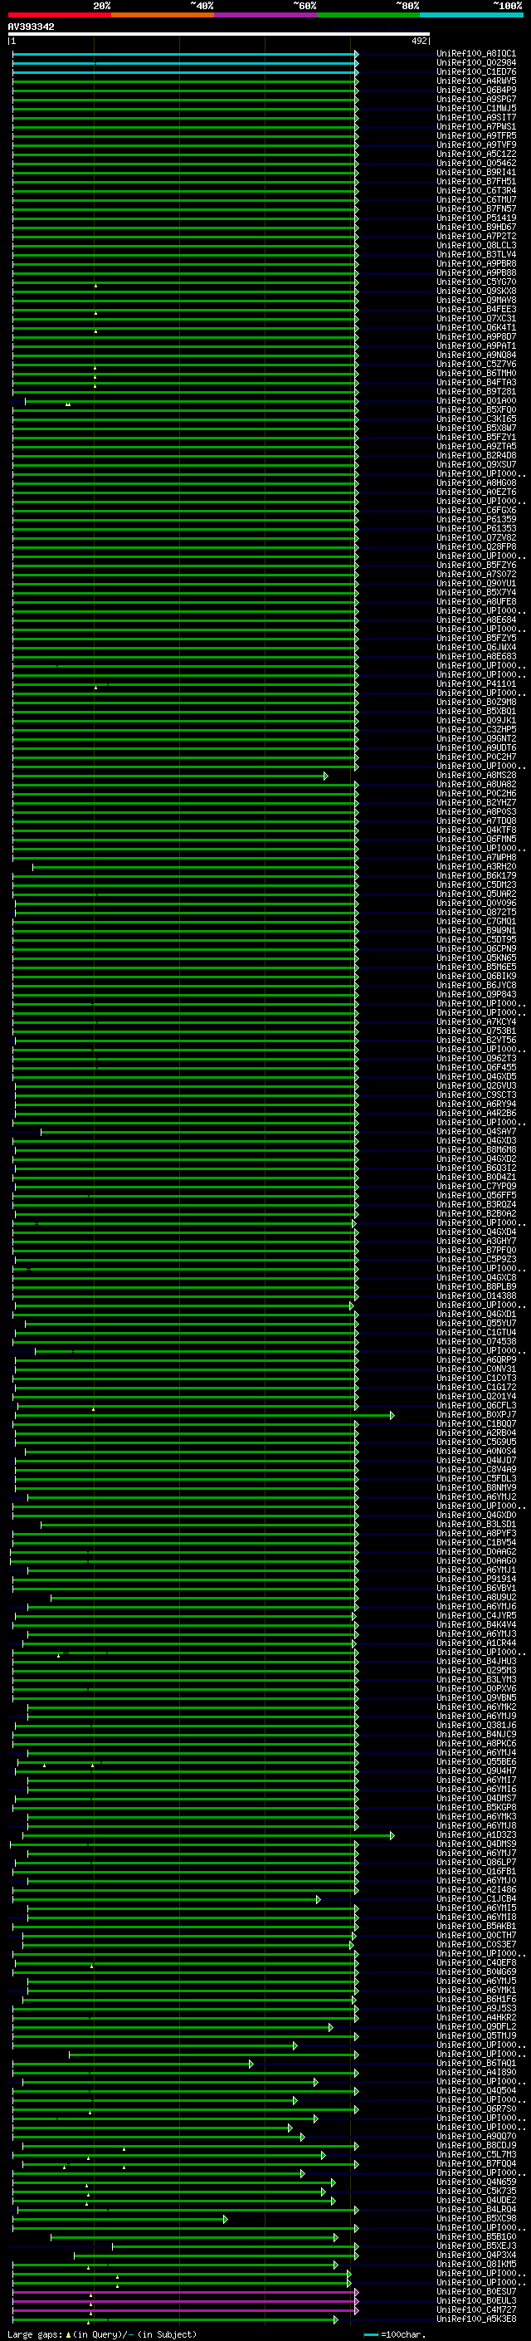The height and width of the screenshot is (2341, 531).
Task: Select the UniRef100_Q9VBN5 label
Action: pyautogui.click(x=476, y=1697)
